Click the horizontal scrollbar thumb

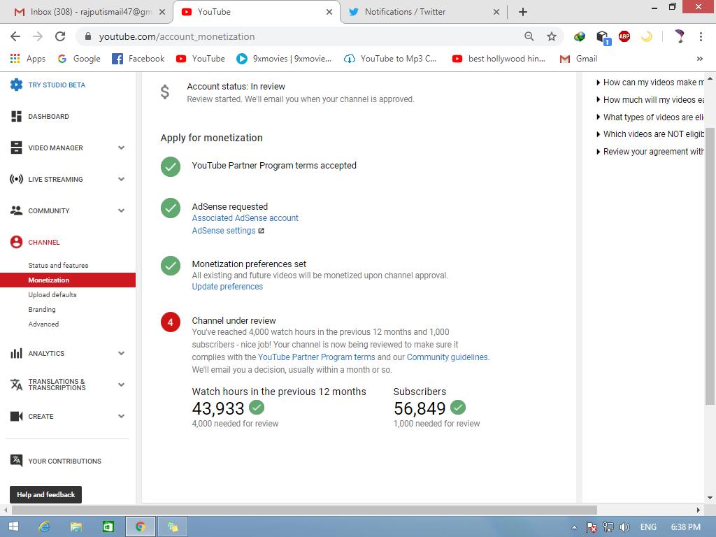(304, 509)
